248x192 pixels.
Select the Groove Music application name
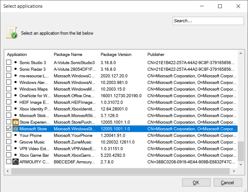(32, 142)
